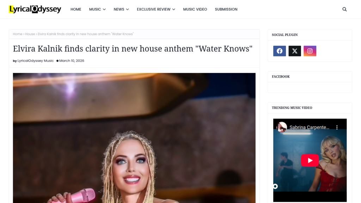Viewport: 361px width, 203px height.
Task: Visit the Facebook social icon
Action: 280,51
